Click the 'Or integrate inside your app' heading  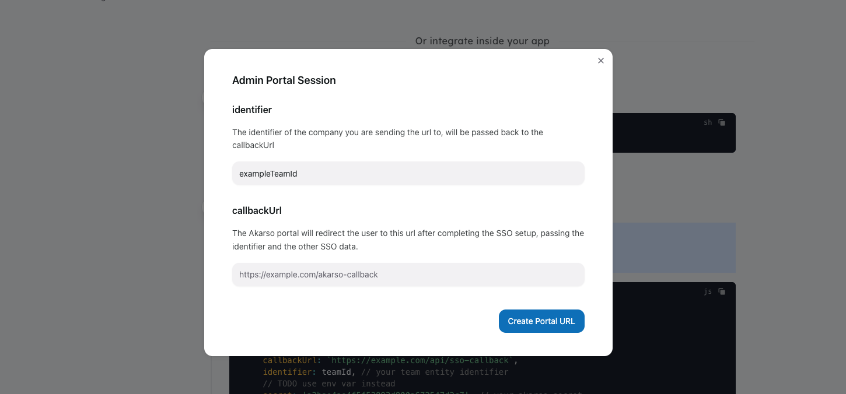pyautogui.click(x=482, y=41)
